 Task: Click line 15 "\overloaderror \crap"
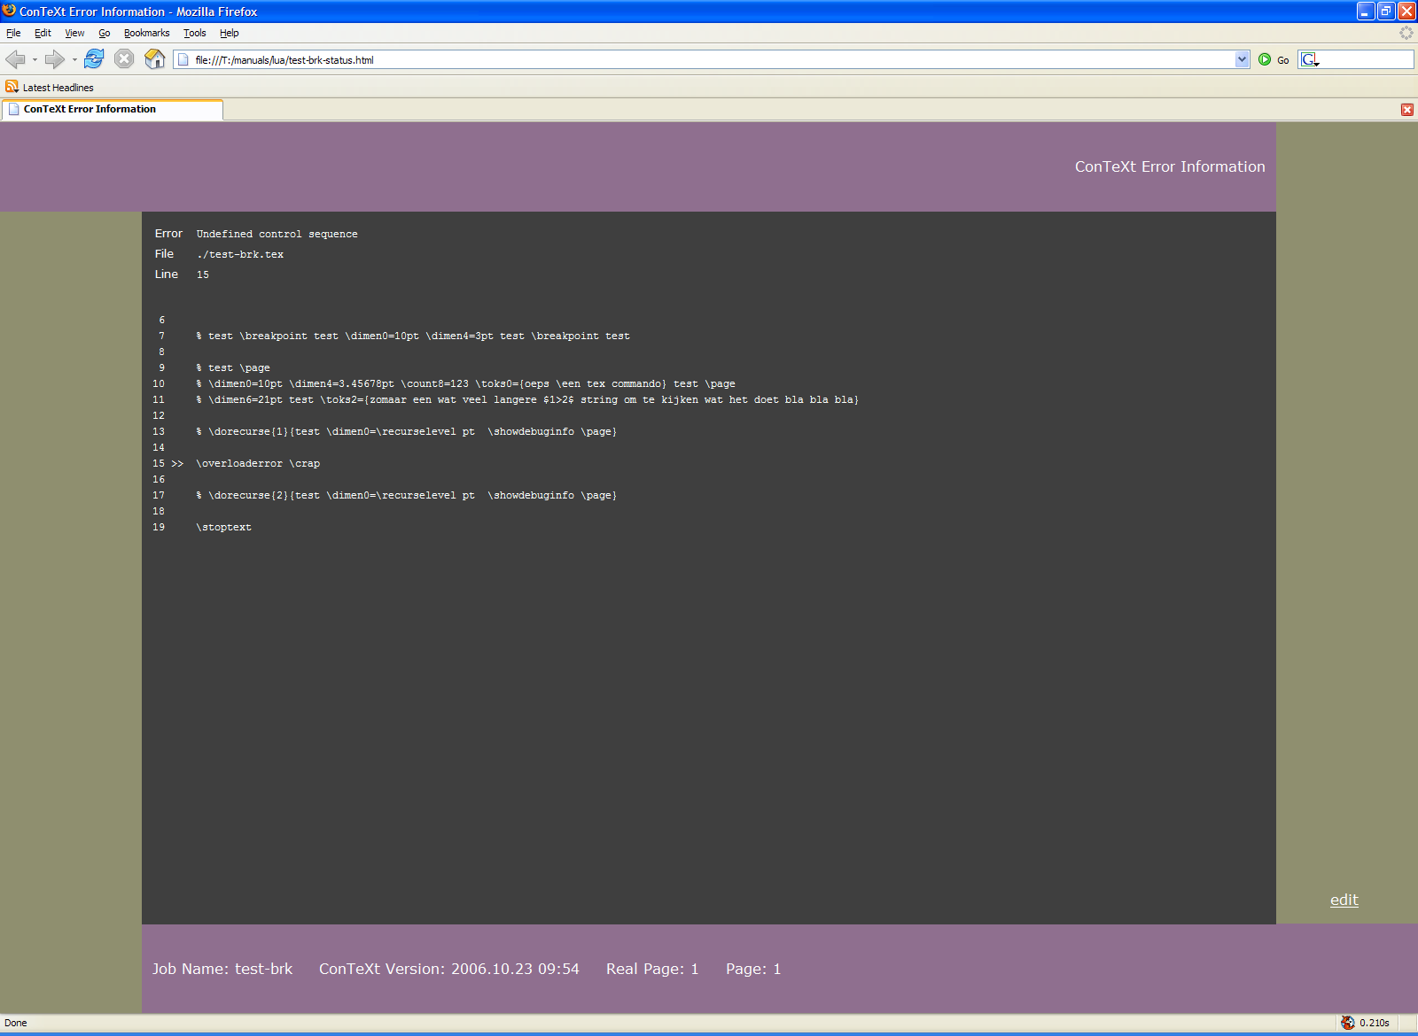pos(258,463)
